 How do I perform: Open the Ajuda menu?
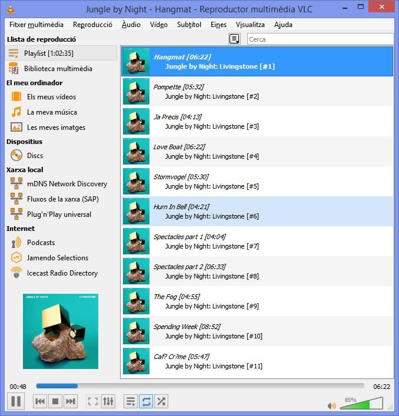pos(283,25)
